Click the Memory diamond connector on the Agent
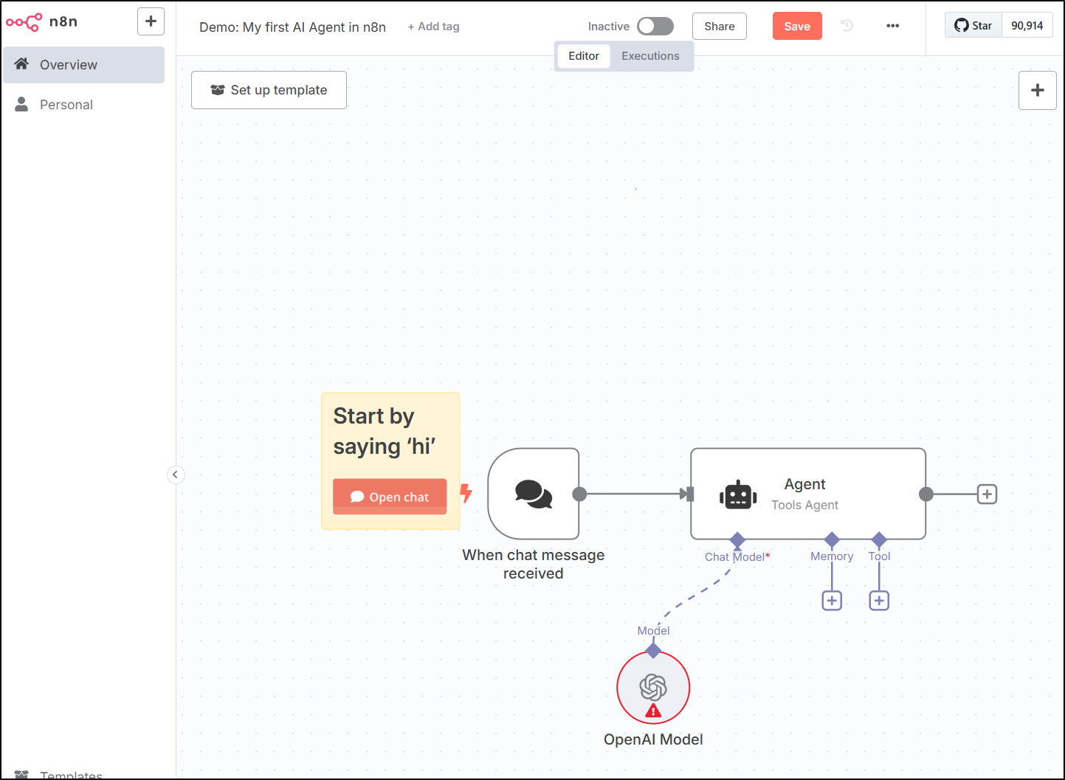The image size is (1065, 780). click(x=832, y=539)
